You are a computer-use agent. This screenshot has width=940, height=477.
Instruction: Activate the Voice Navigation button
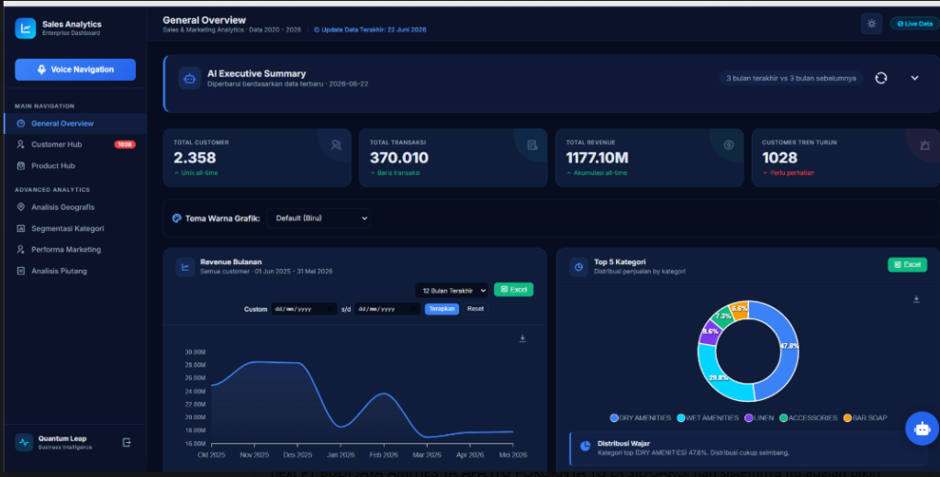coord(75,70)
